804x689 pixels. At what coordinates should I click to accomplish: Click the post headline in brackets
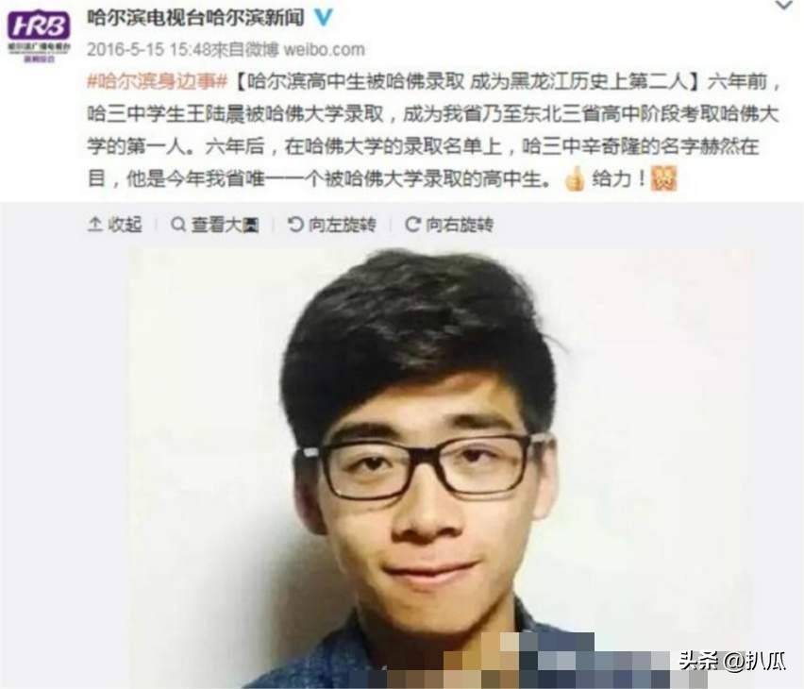click(x=466, y=81)
